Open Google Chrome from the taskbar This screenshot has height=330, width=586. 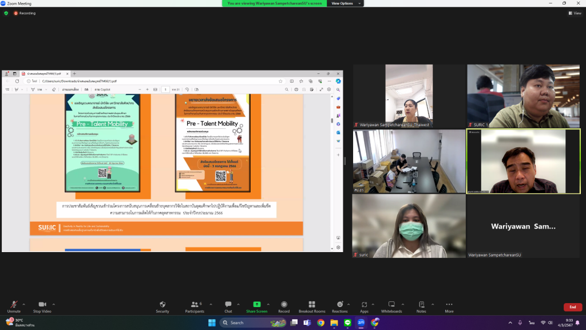click(x=320, y=323)
